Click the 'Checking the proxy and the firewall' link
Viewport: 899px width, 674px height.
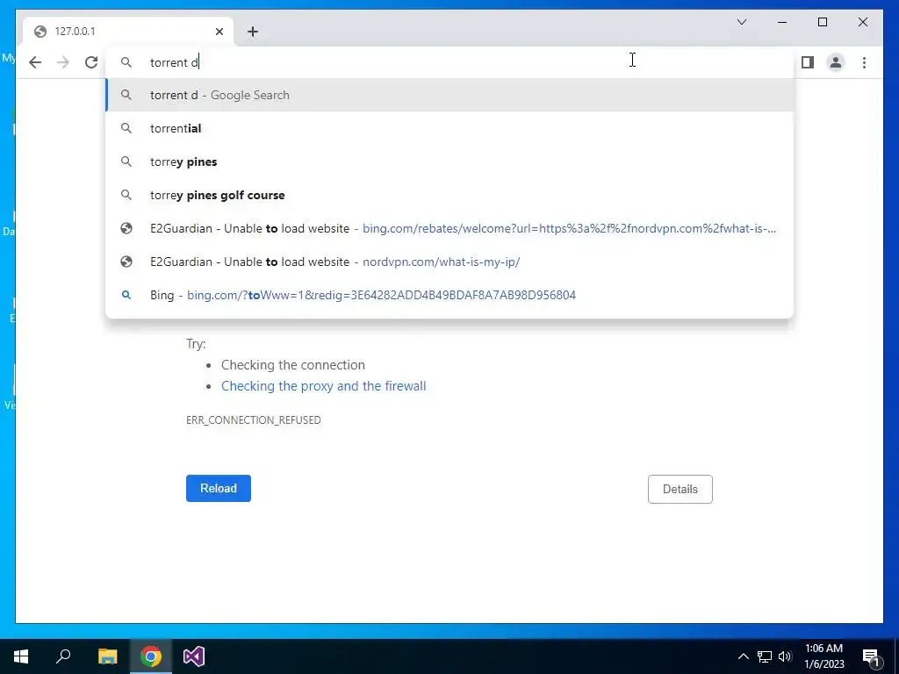pyautogui.click(x=323, y=386)
